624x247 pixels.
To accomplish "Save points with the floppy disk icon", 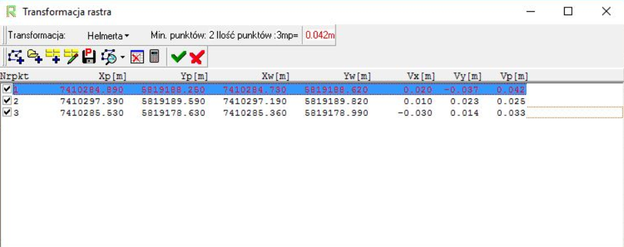I will [89, 56].
